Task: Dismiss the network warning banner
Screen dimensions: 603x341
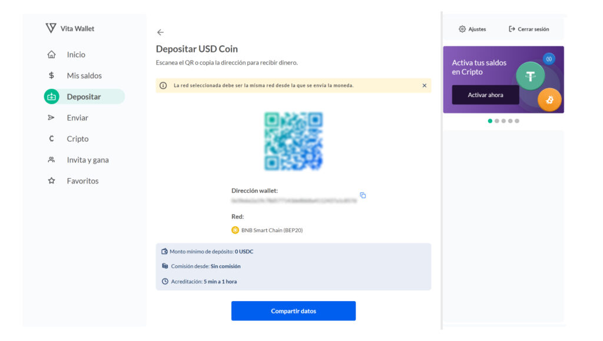Action: click(424, 85)
